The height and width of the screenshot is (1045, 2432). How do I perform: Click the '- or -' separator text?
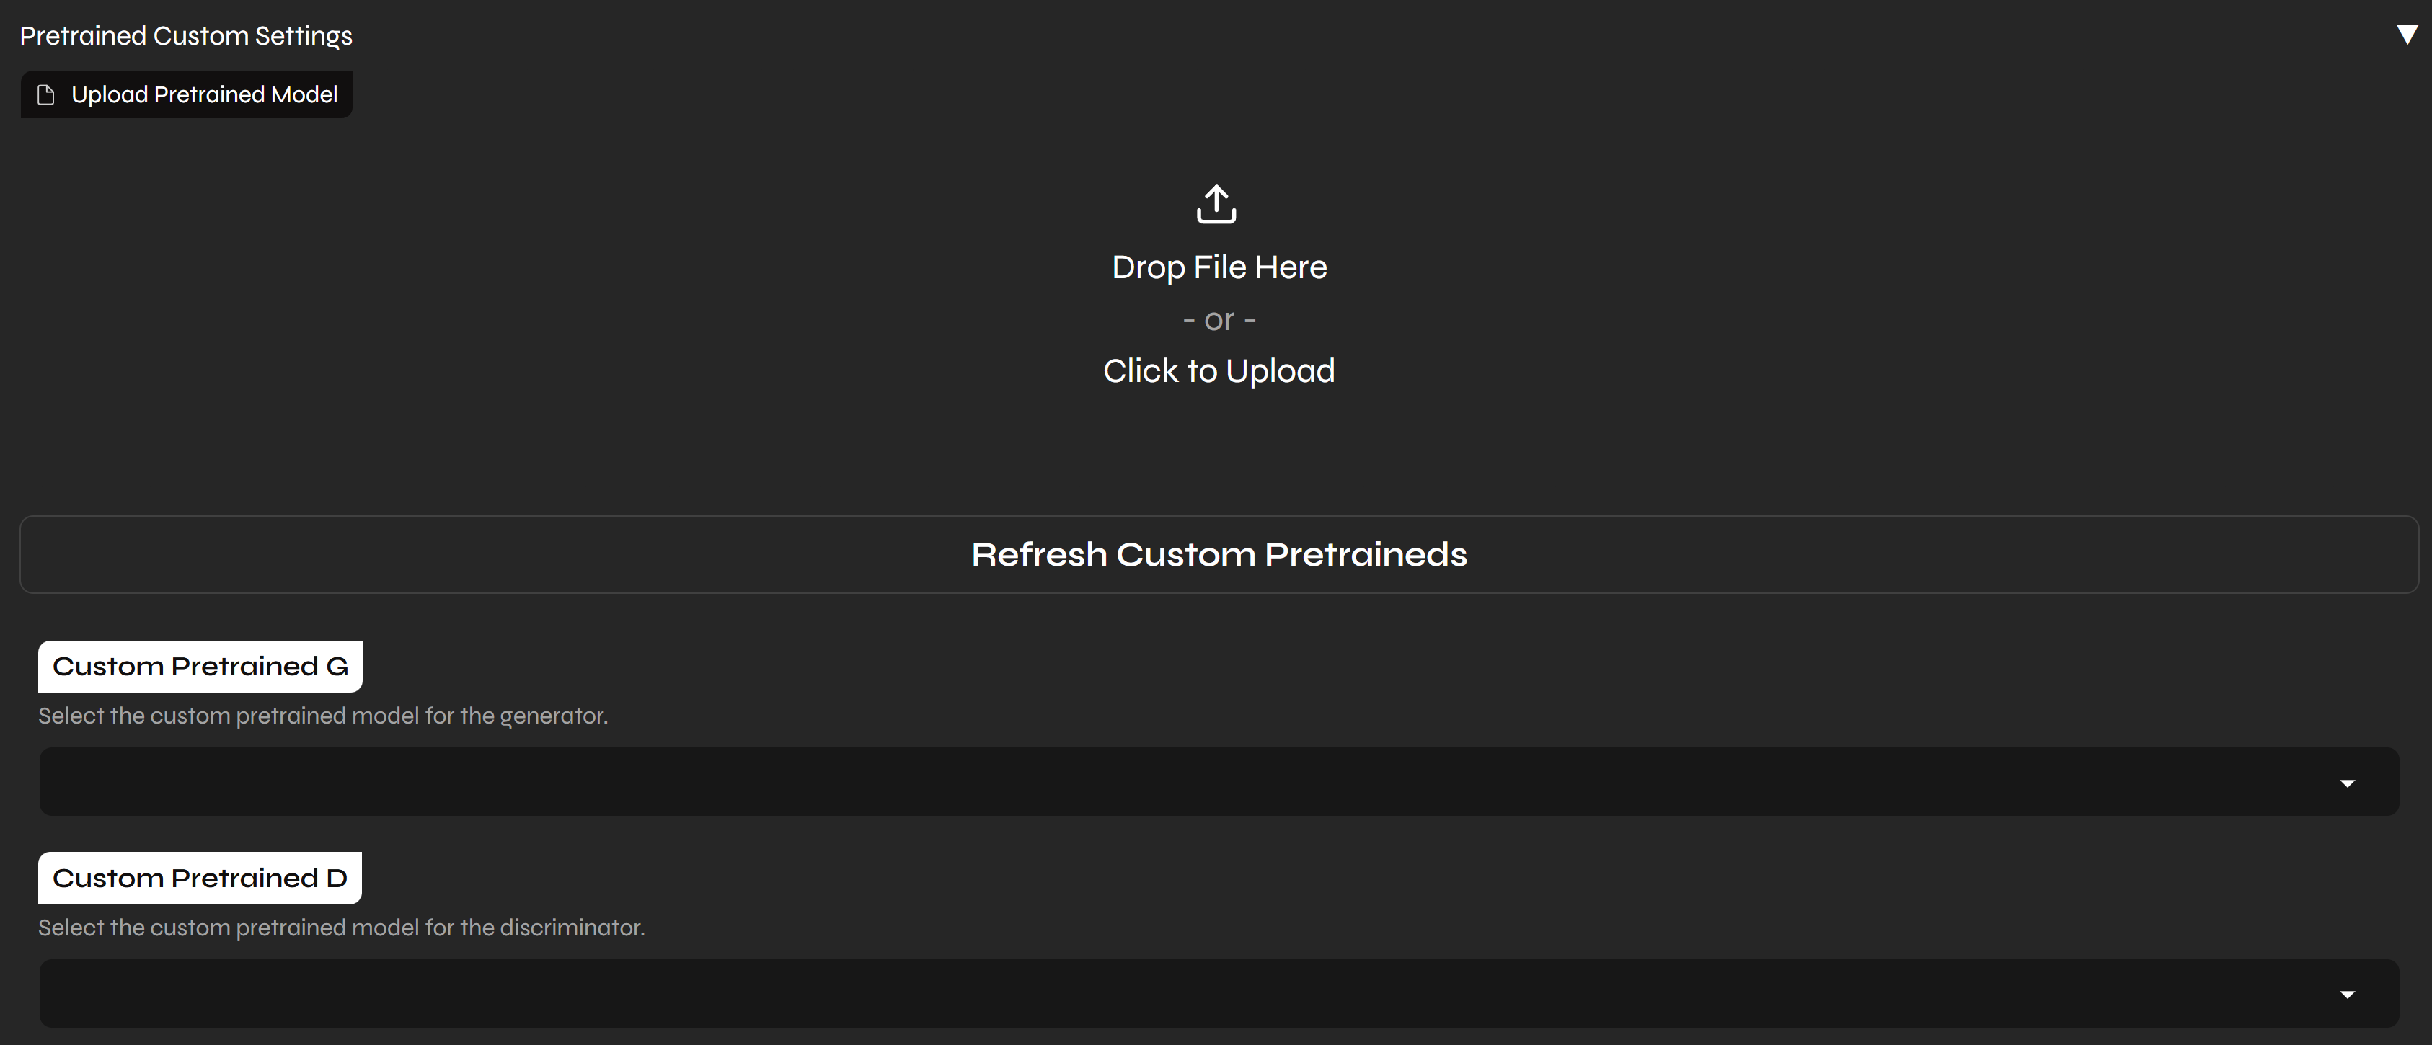point(1218,320)
